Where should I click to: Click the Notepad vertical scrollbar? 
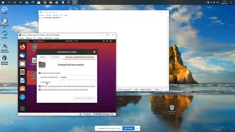[168, 51]
